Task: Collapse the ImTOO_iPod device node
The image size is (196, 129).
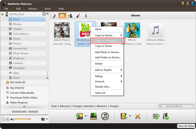Action: 2,14
